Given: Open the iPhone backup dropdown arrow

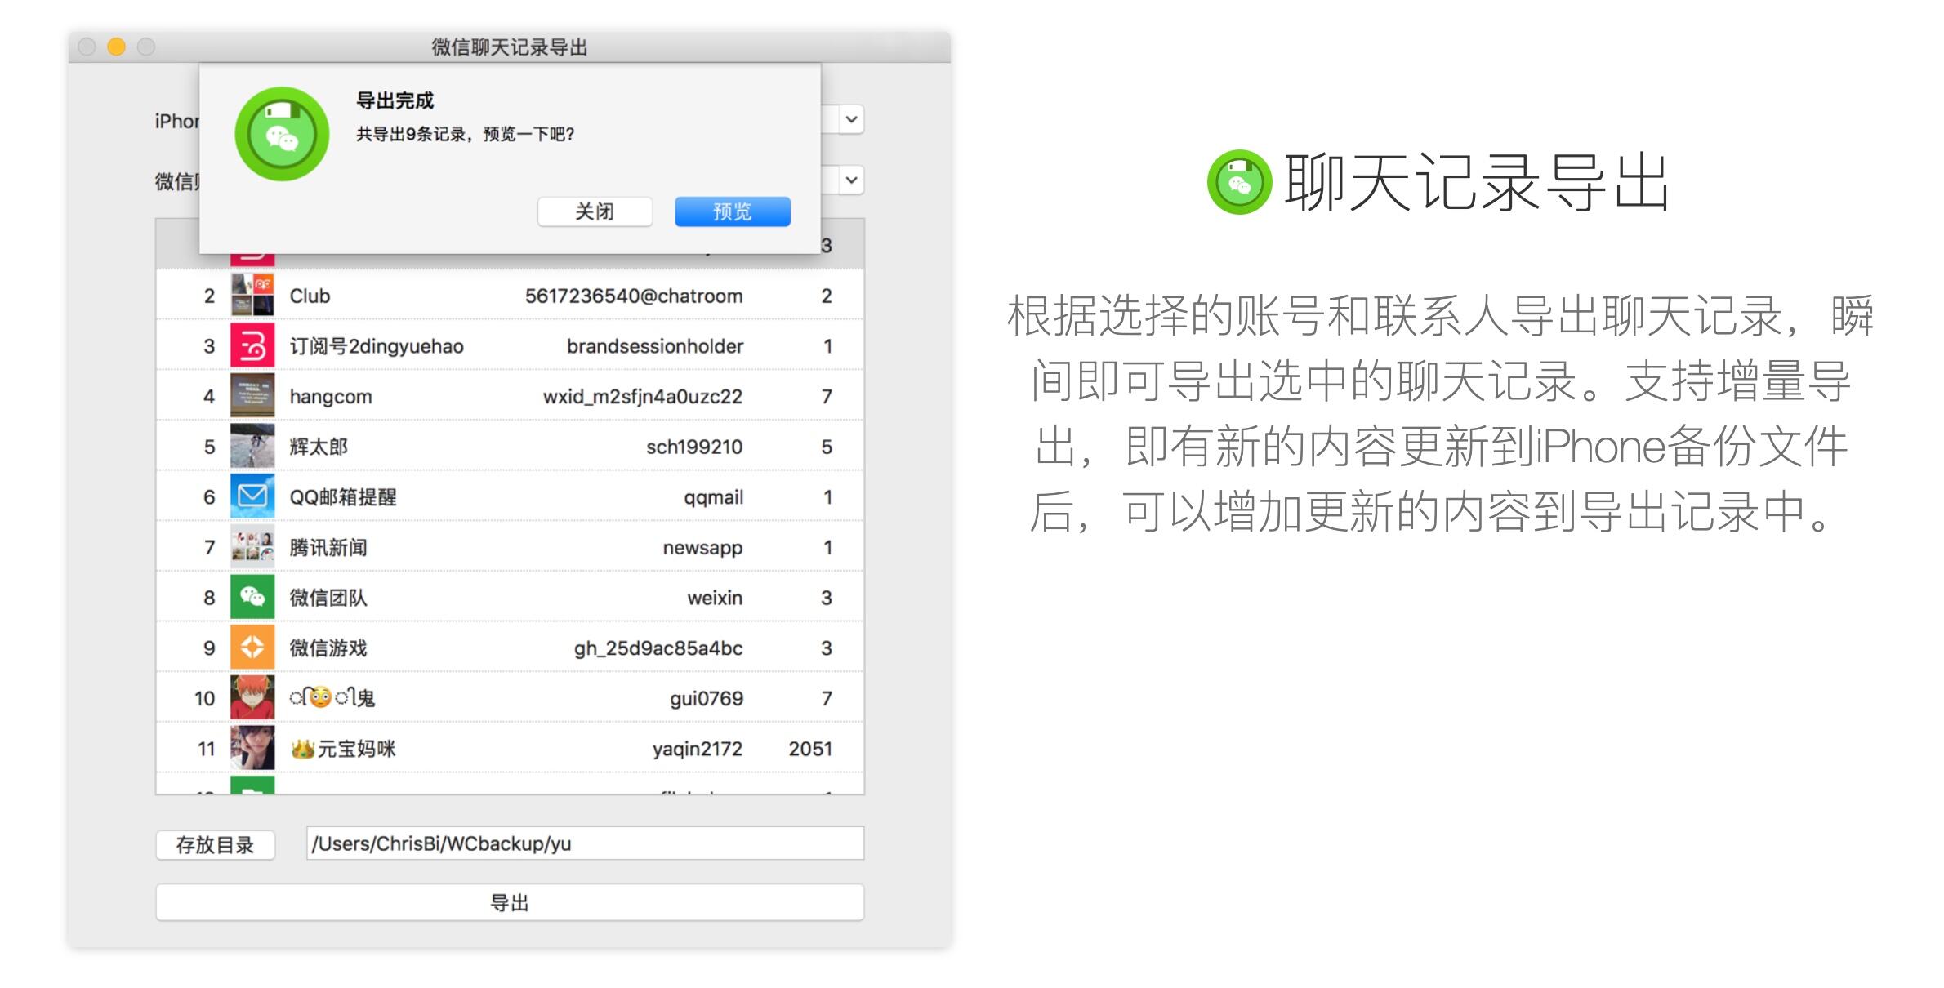Looking at the screenshot, I should 851,120.
